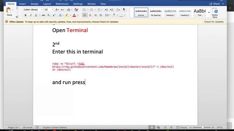234x131 pixels.
Task: Click the Increase Indent icon
Action: coord(112,10)
